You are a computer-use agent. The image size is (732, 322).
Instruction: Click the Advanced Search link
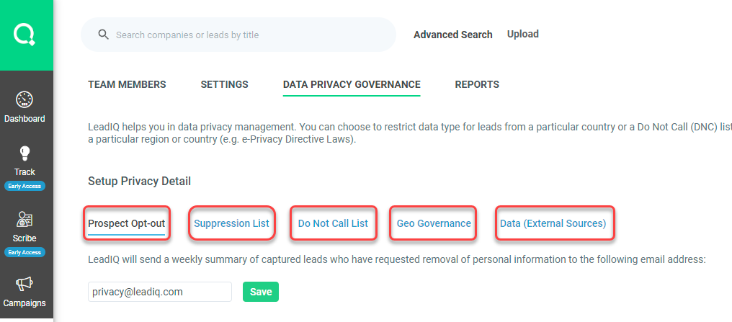coord(453,35)
